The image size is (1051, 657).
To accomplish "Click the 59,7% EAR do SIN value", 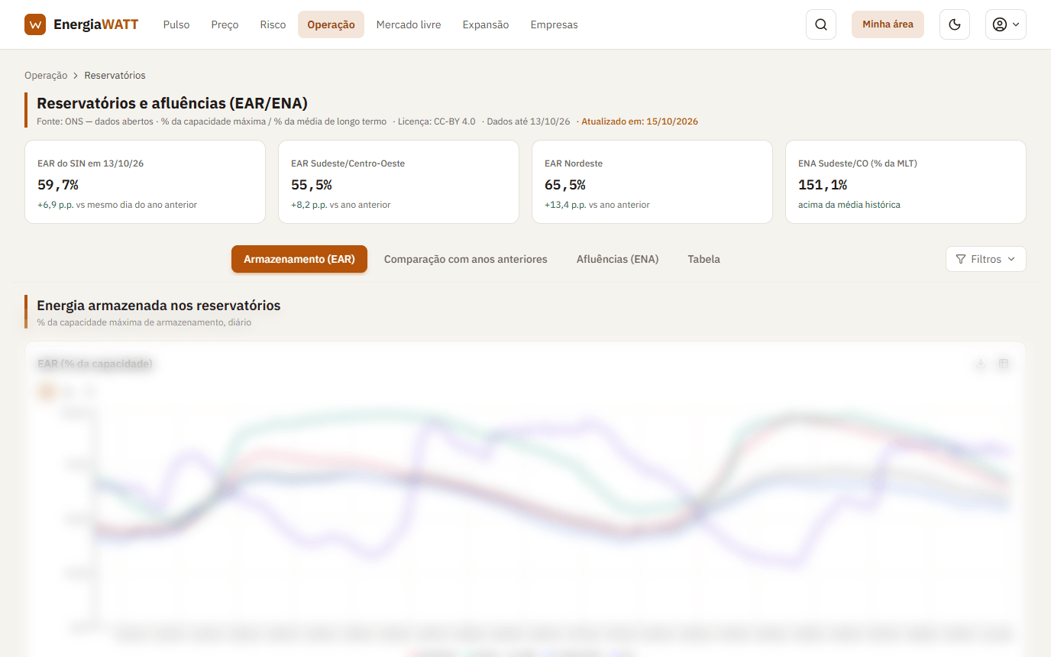I will point(58,184).
